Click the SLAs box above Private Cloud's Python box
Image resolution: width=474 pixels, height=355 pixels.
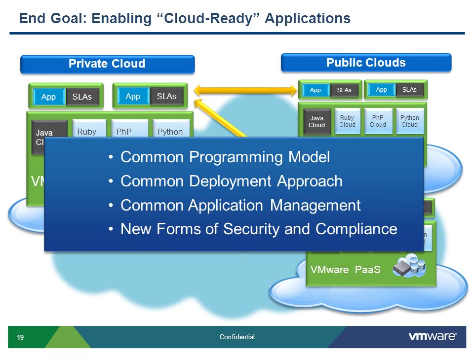[x=166, y=96]
